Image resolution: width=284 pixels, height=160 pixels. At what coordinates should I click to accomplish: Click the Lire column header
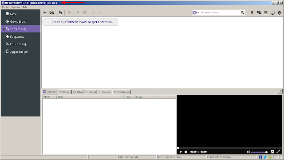(x=129, y=97)
